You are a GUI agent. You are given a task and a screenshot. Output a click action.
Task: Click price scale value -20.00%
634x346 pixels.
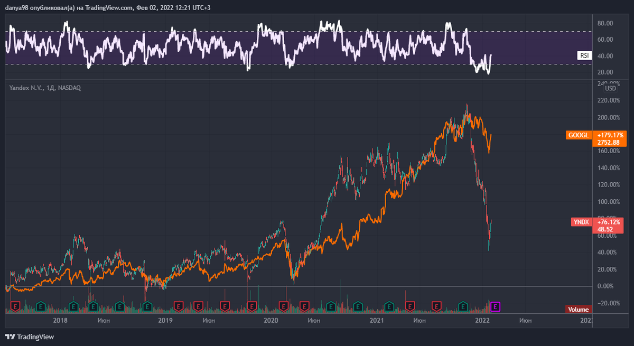tap(608, 303)
